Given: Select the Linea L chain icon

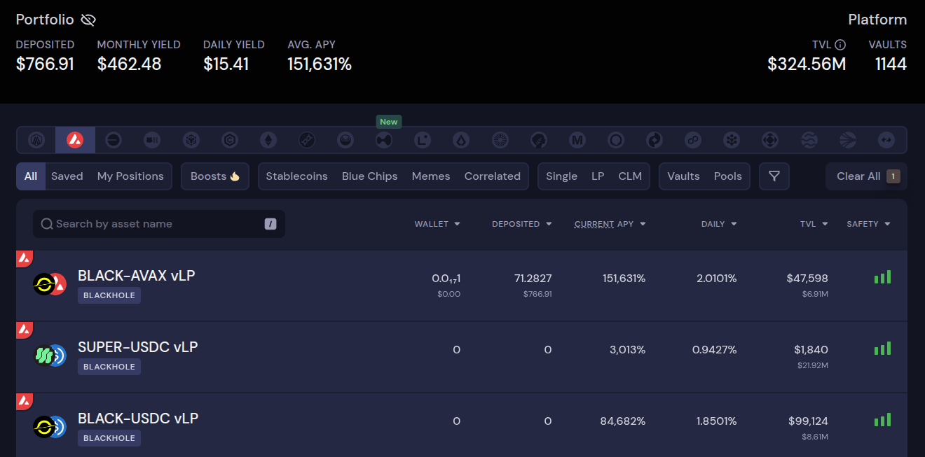Looking at the screenshot, I should coord(422,140).
